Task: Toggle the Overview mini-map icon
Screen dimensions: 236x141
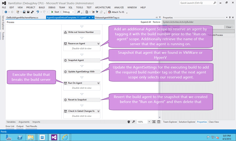Action: [159, 122]
